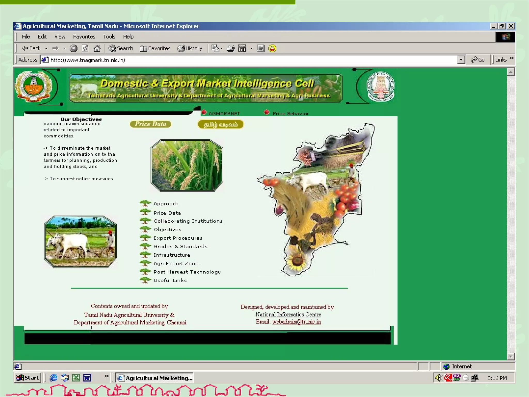Viewport: 529px width, 397px height.
Task: Click the Home icon in toolbar
Action: (97, 48)
